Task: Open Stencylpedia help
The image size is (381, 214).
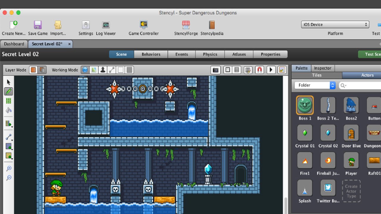Action: [212, 25]
